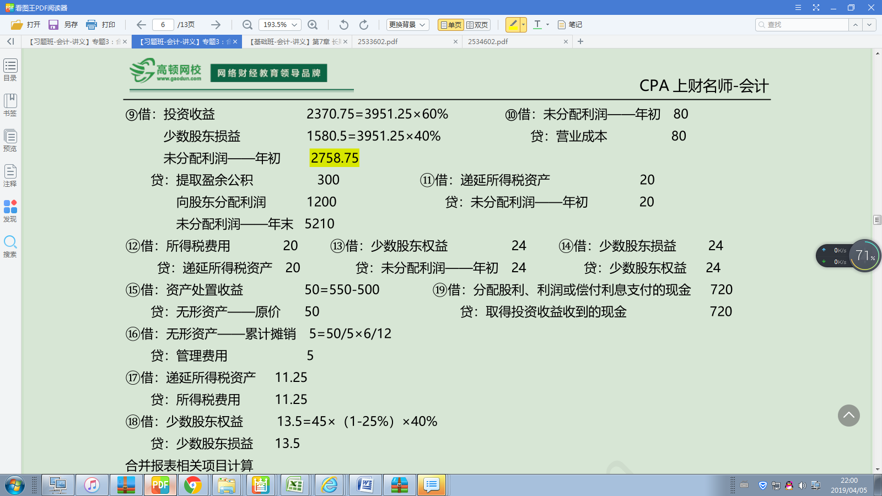This screenshot has width=882, height=496.
Task: Click the scroll-to-top round arrow button
Action: [x=848, y=416]
